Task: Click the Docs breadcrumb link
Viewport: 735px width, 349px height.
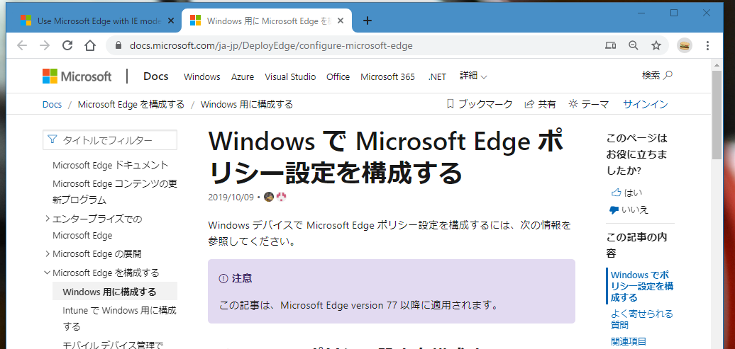Action: coord(52,104)
